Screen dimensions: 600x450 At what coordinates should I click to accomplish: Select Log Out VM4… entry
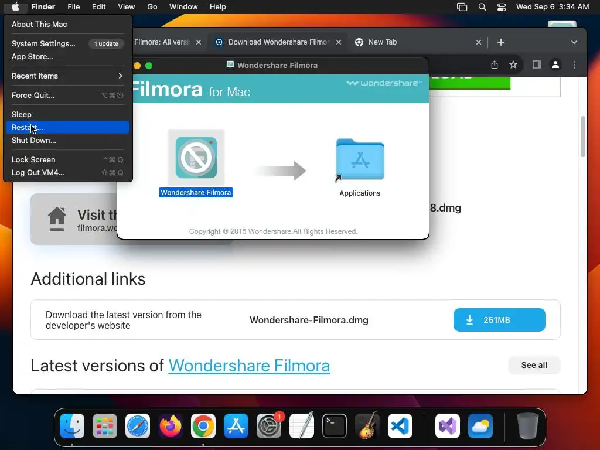(x=68, y=173)
